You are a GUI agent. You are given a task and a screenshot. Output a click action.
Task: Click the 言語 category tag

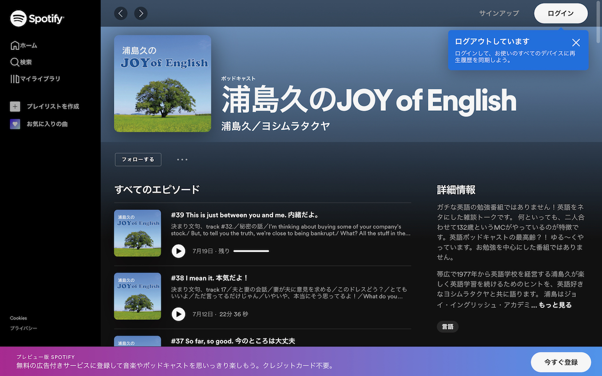448,327
